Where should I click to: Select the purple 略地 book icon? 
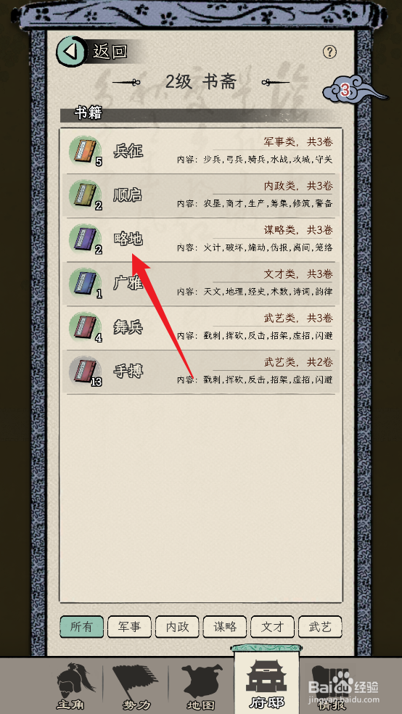pyautogui.click(x=85, y=239)
